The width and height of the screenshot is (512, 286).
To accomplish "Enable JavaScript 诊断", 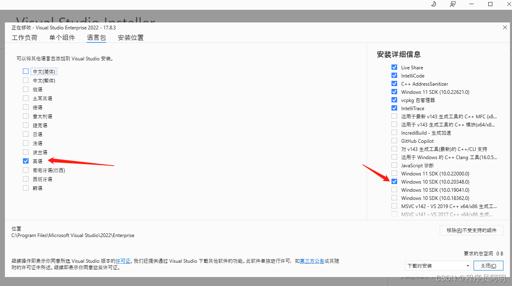I will (394, 165).
